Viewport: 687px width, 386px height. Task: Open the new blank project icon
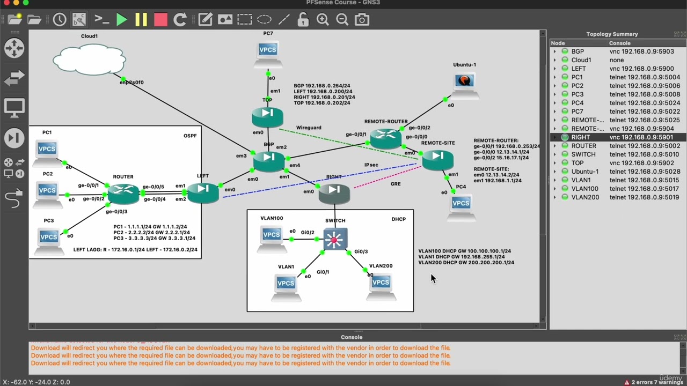[14, 20]
